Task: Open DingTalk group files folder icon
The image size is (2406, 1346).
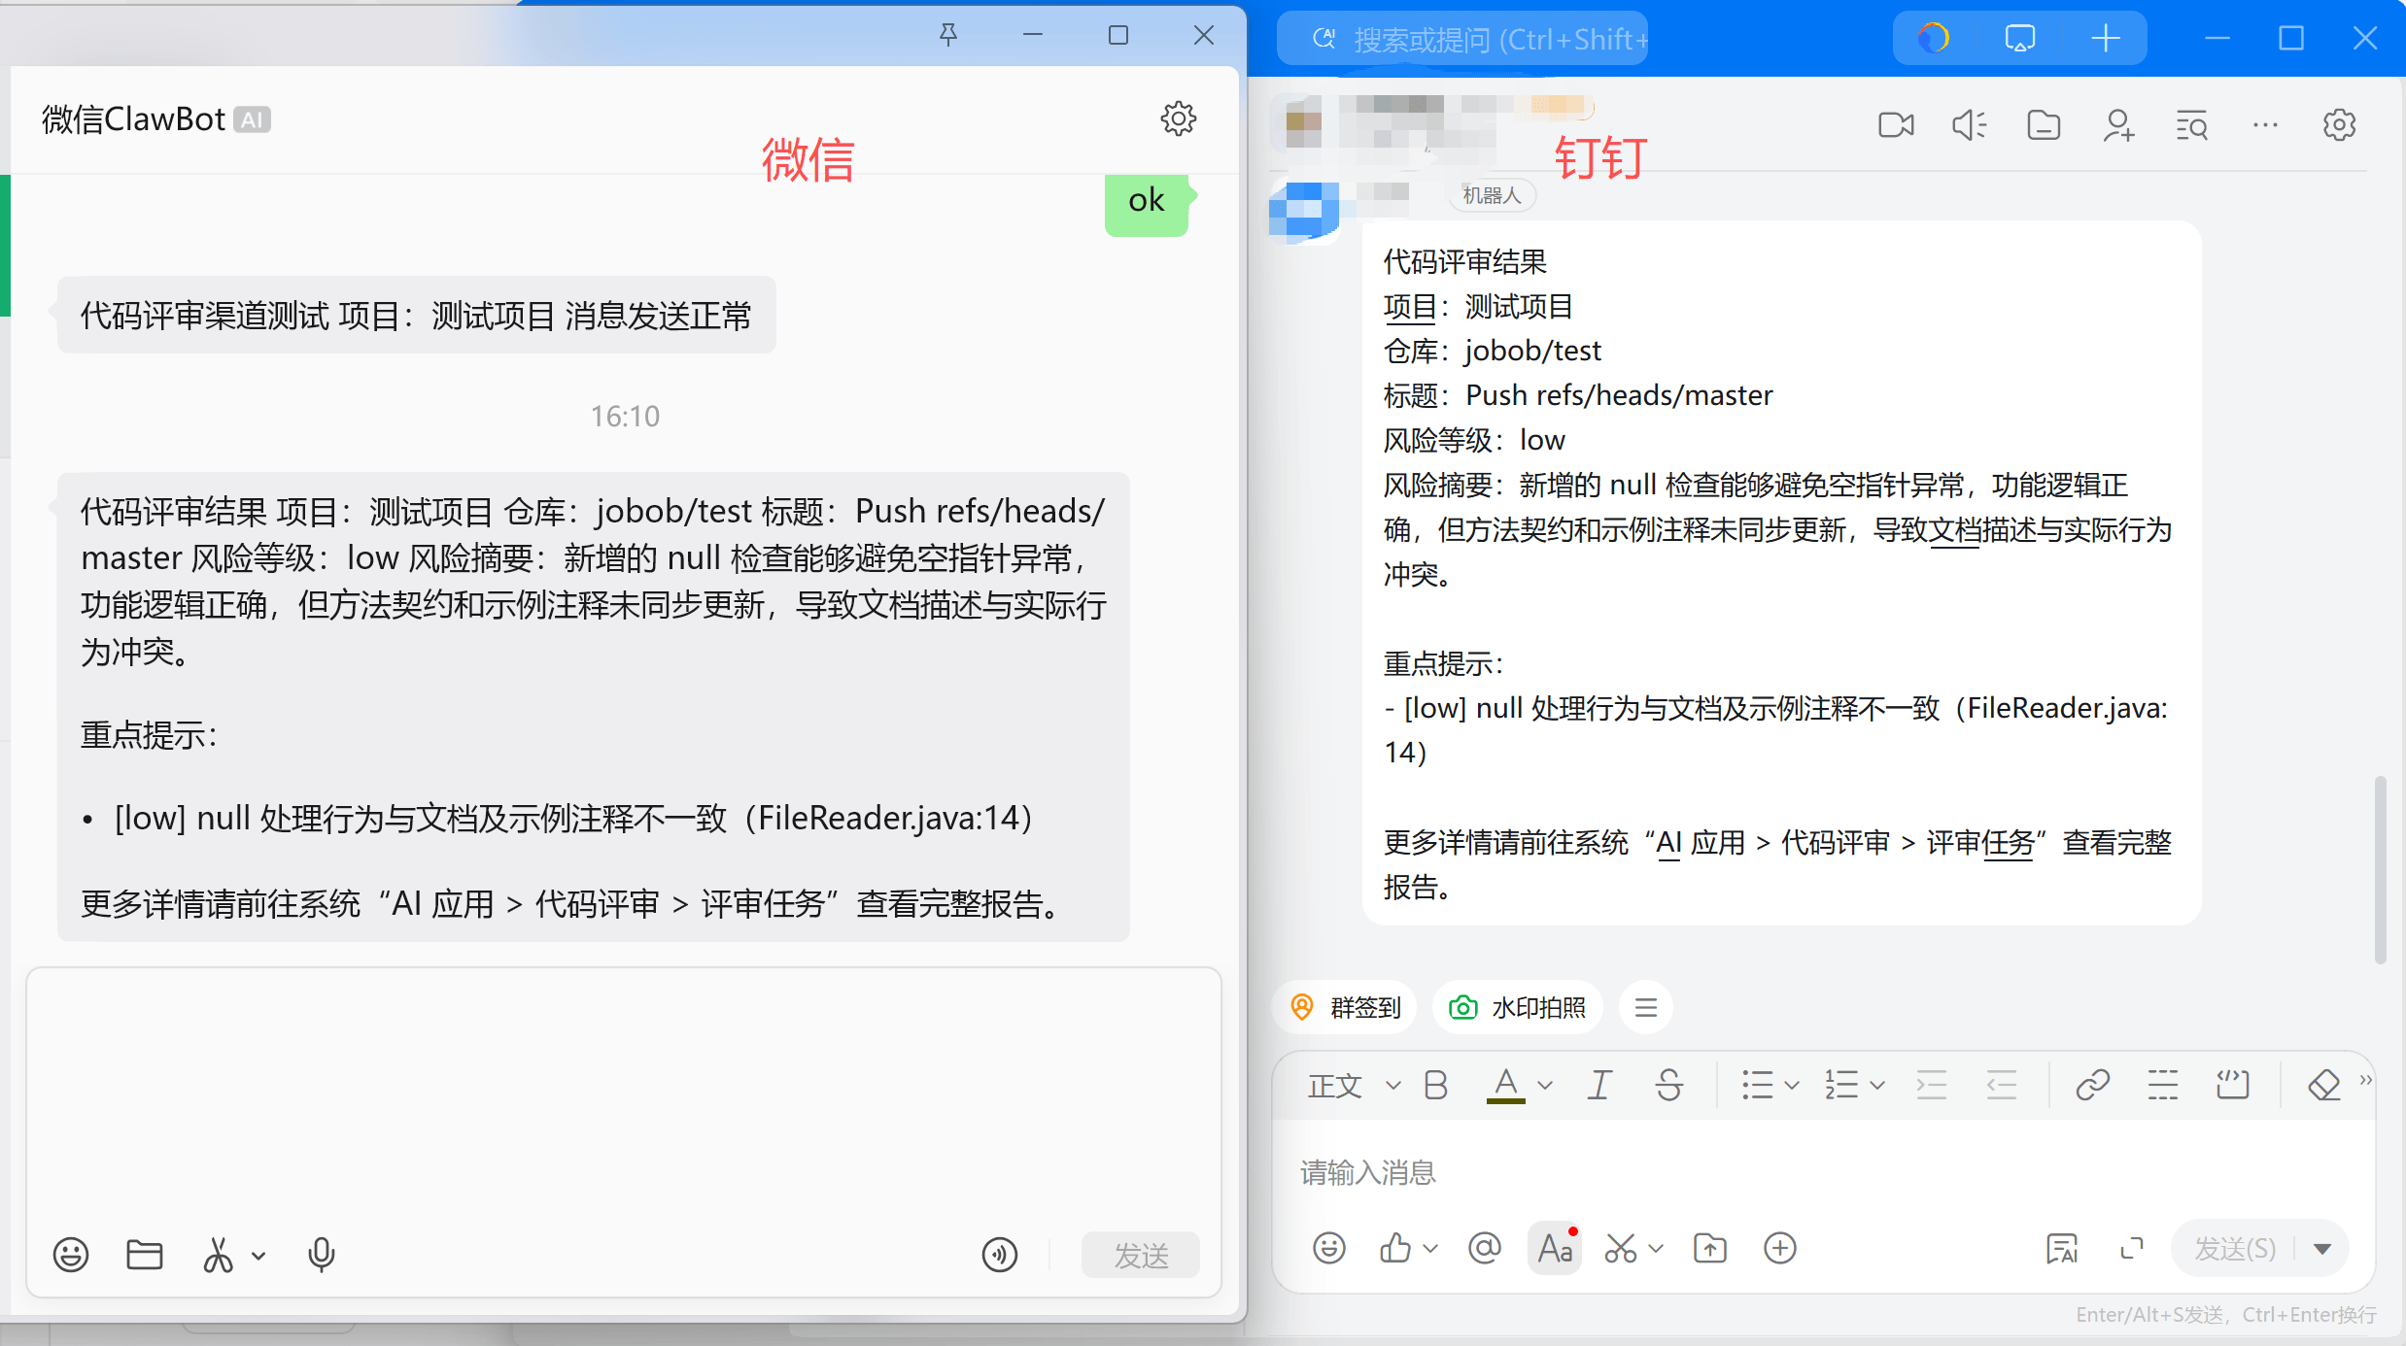Action: 2044,125
